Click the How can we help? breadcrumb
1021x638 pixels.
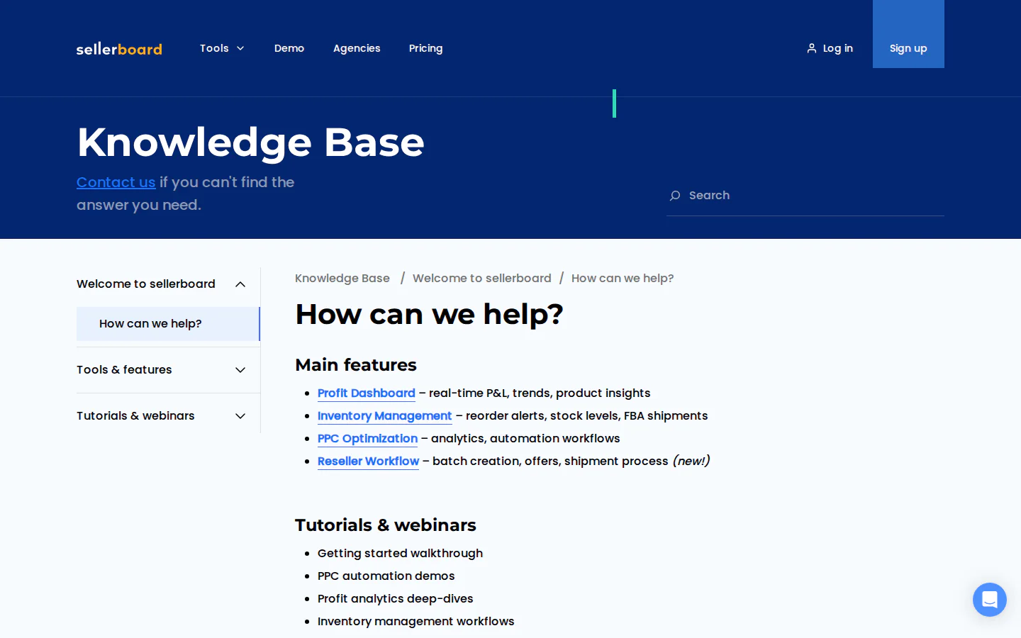click(623, 278)
